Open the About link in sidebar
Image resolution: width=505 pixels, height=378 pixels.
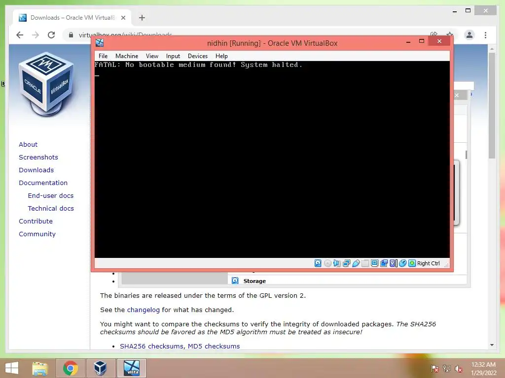click(28, 144)
